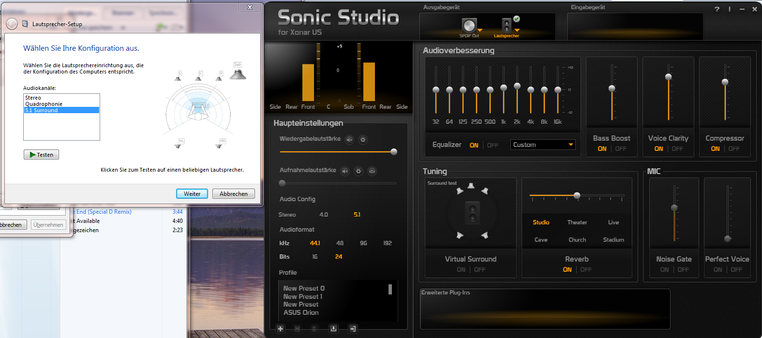Test the front-left speaker in Surround test
This screenshot has width=762, height=338.
pyautogui.click(x=460, y=191)
